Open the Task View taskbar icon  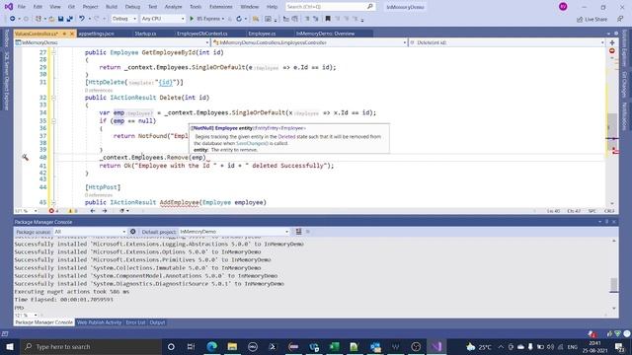[x=191, y=346]
